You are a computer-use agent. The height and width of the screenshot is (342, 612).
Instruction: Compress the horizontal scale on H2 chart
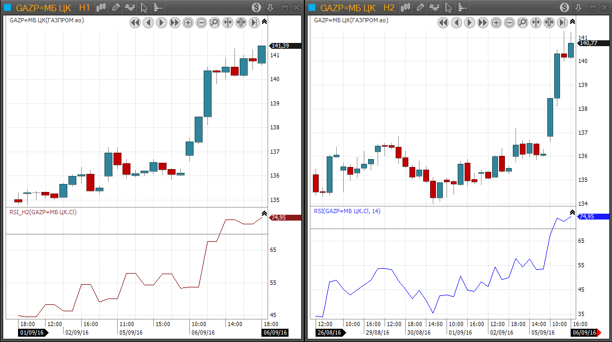[536, 22]
